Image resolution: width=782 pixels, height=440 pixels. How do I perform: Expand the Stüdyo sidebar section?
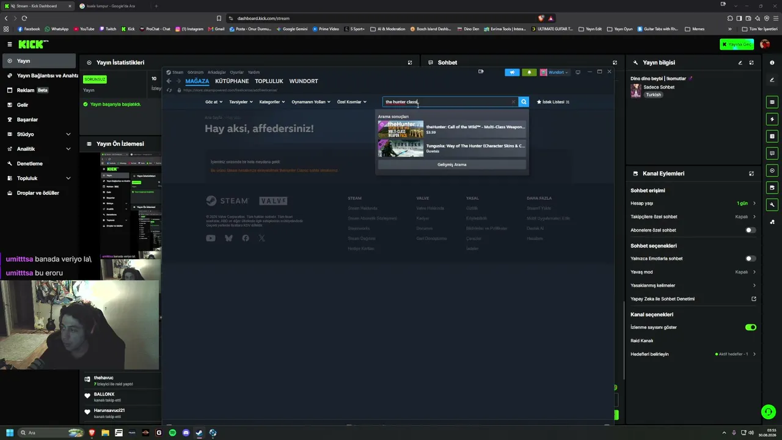click(38, 134)
